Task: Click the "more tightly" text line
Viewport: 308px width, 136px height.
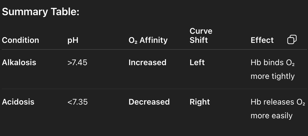Action: click(272, 76)
